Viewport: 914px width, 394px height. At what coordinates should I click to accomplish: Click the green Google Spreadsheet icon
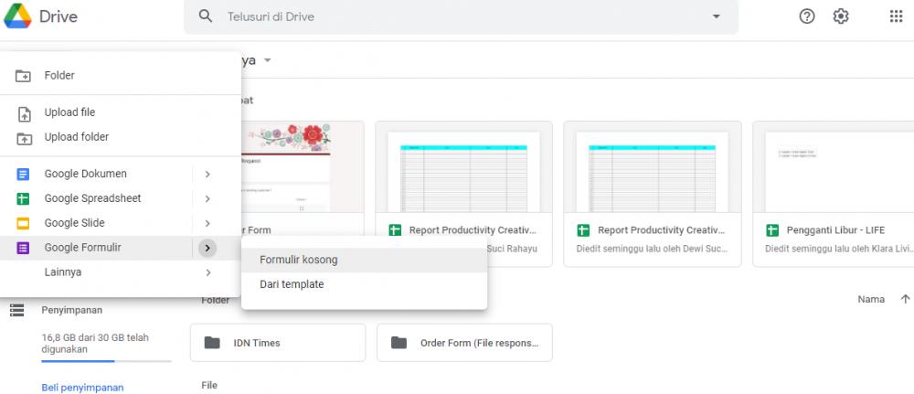coord(23,198)
